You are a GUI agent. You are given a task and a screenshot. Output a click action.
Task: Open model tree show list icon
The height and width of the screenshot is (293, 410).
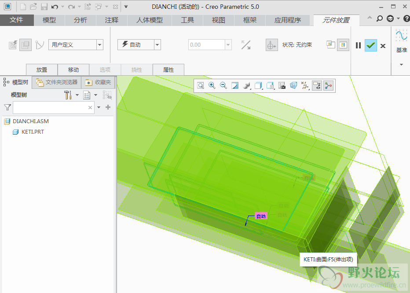87,95
